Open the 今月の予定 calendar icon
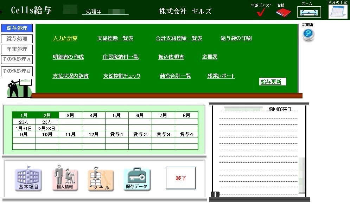Image resolution: width=350 pixels, height=206 pixels. pyautogui.click(x=338, y=11)
